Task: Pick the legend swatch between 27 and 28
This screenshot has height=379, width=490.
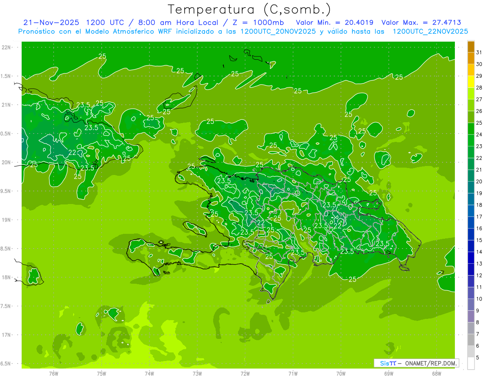Action: click(x=471, y=94)
